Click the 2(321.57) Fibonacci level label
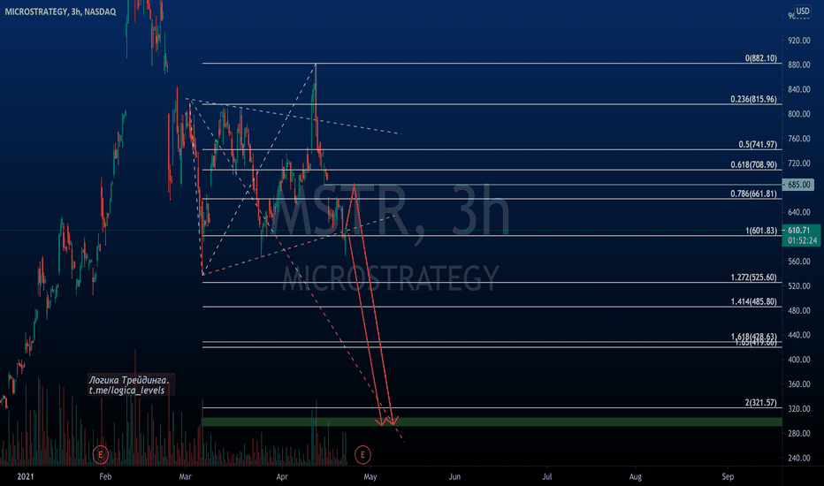 coord(760,403)
